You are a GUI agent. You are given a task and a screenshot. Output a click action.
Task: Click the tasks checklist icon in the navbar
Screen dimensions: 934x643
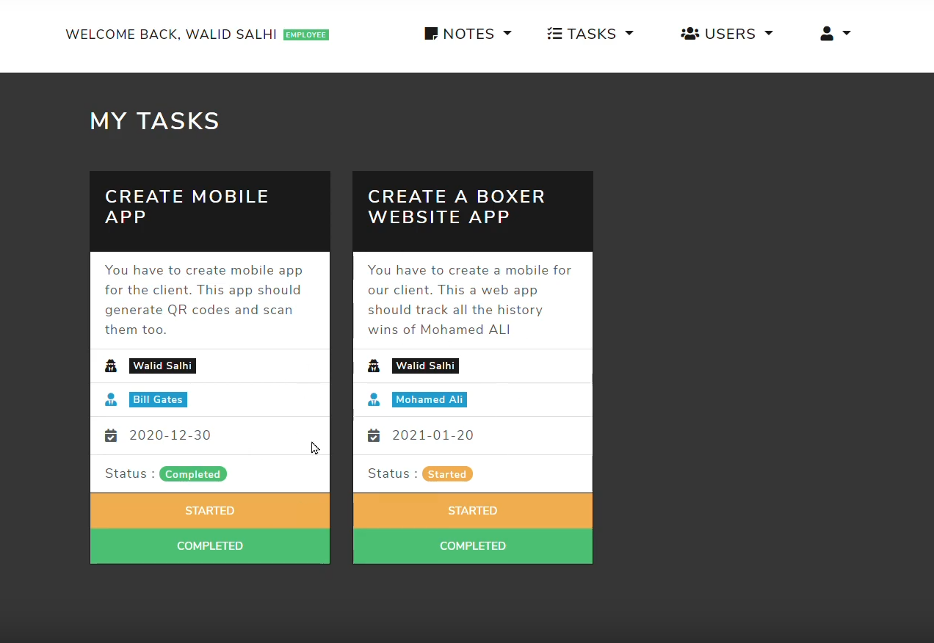point(554,33)
